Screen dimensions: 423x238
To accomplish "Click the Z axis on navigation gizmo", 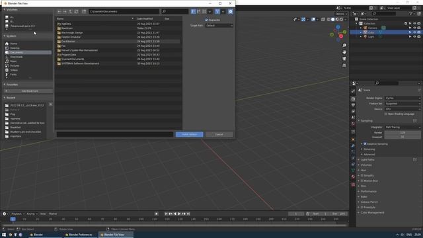I will (338, 27).
